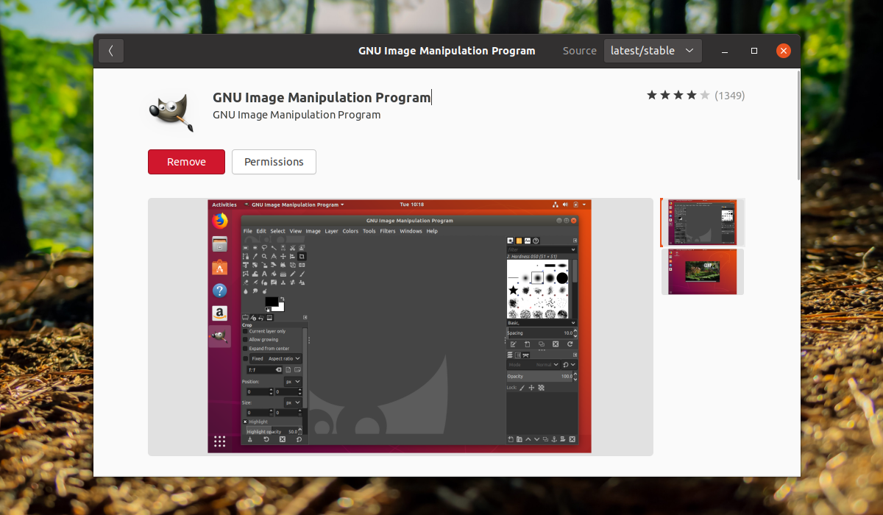The image size is (883, 515).
Task: Click the Amazon icon in the pictured dock
Action: click(x=219, y=313)
